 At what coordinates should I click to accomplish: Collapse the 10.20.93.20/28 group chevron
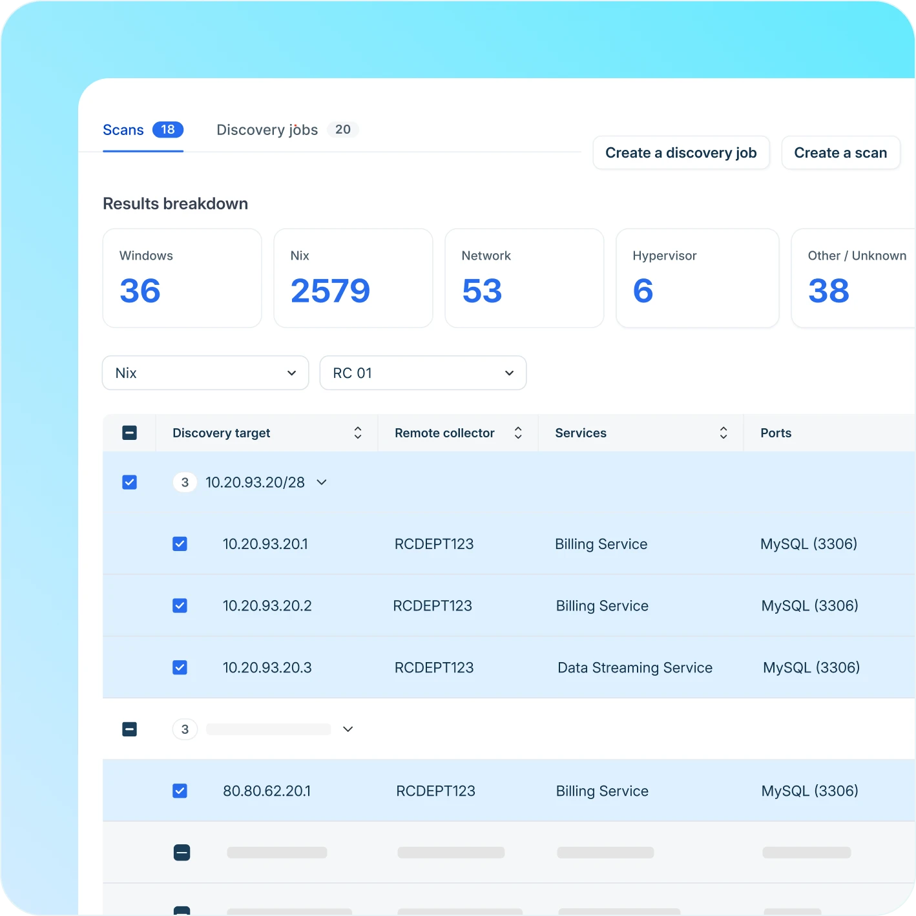coord(322,483)
